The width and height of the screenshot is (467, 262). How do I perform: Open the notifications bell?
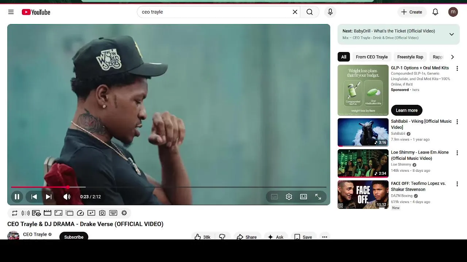tap(435, 12)
